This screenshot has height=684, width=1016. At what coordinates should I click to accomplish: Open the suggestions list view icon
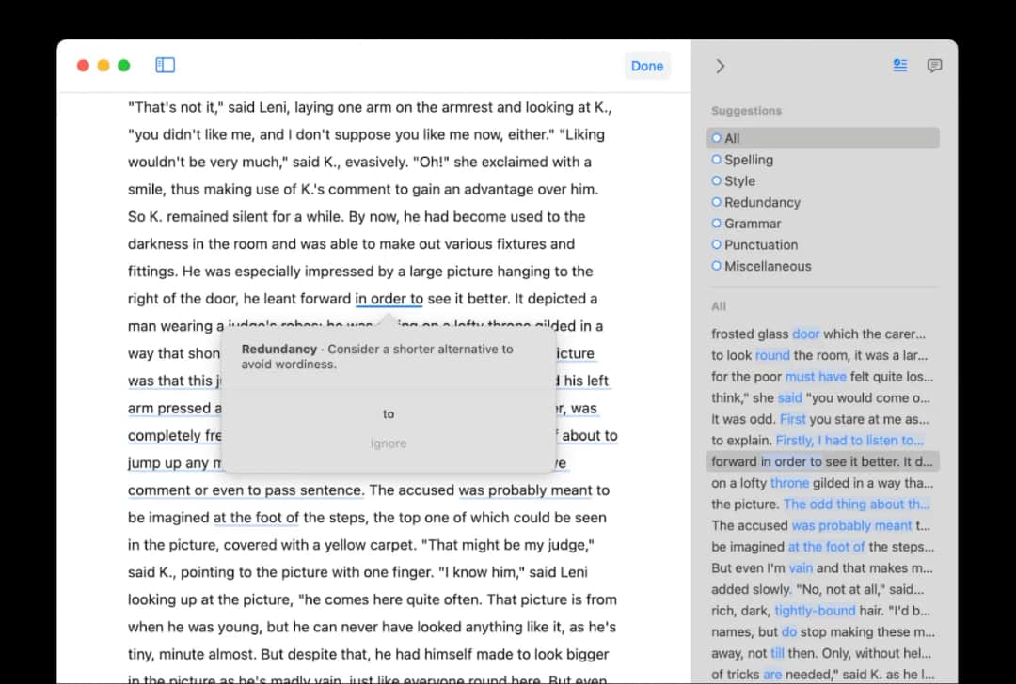[900, 66]
